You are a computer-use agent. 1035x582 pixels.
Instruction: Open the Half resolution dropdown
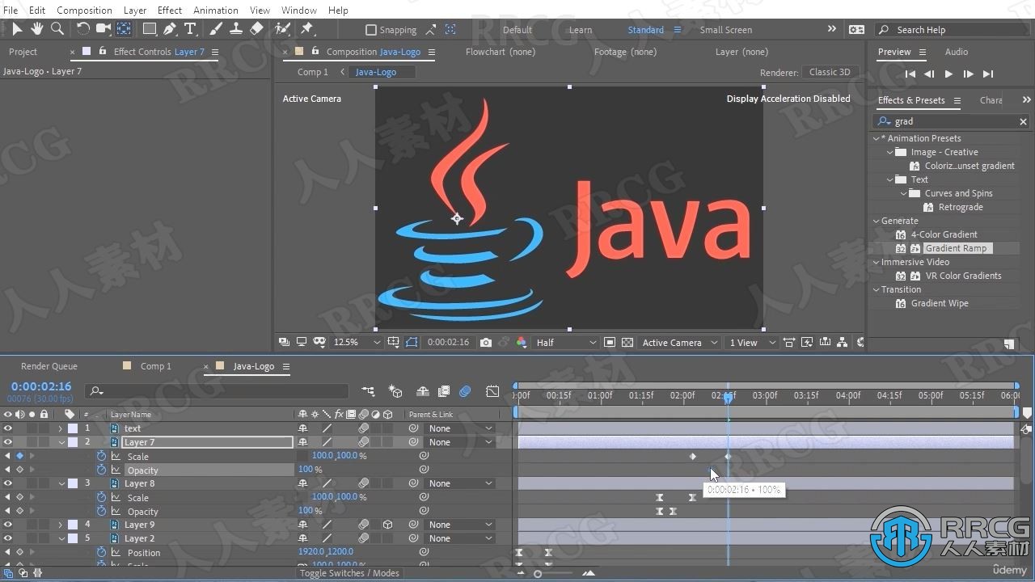tap(565, 343)
